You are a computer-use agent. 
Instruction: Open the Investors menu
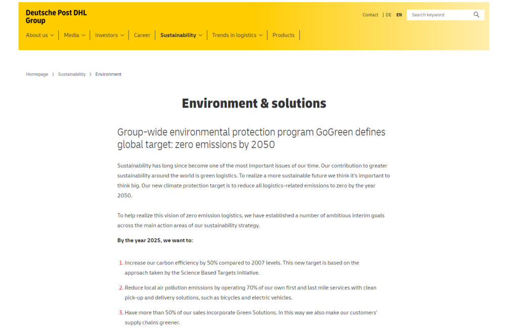(x=106, y=35)
